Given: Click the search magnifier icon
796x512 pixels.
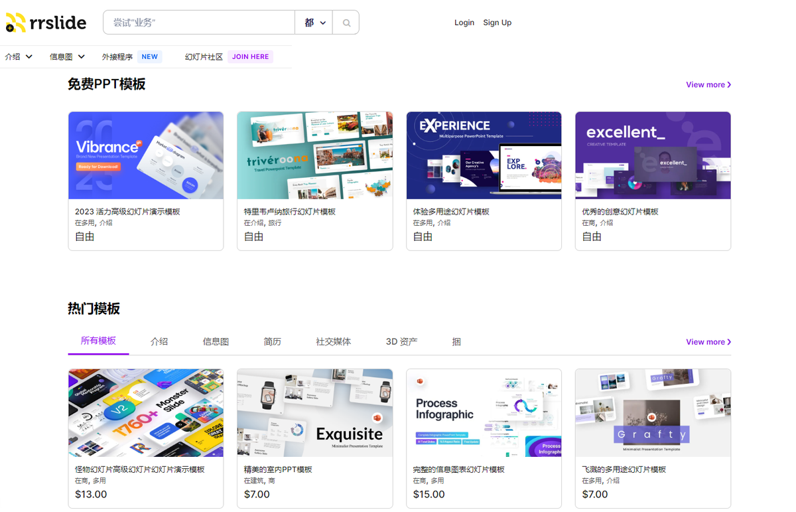Looking at the screenshot, I should point(346,23).
